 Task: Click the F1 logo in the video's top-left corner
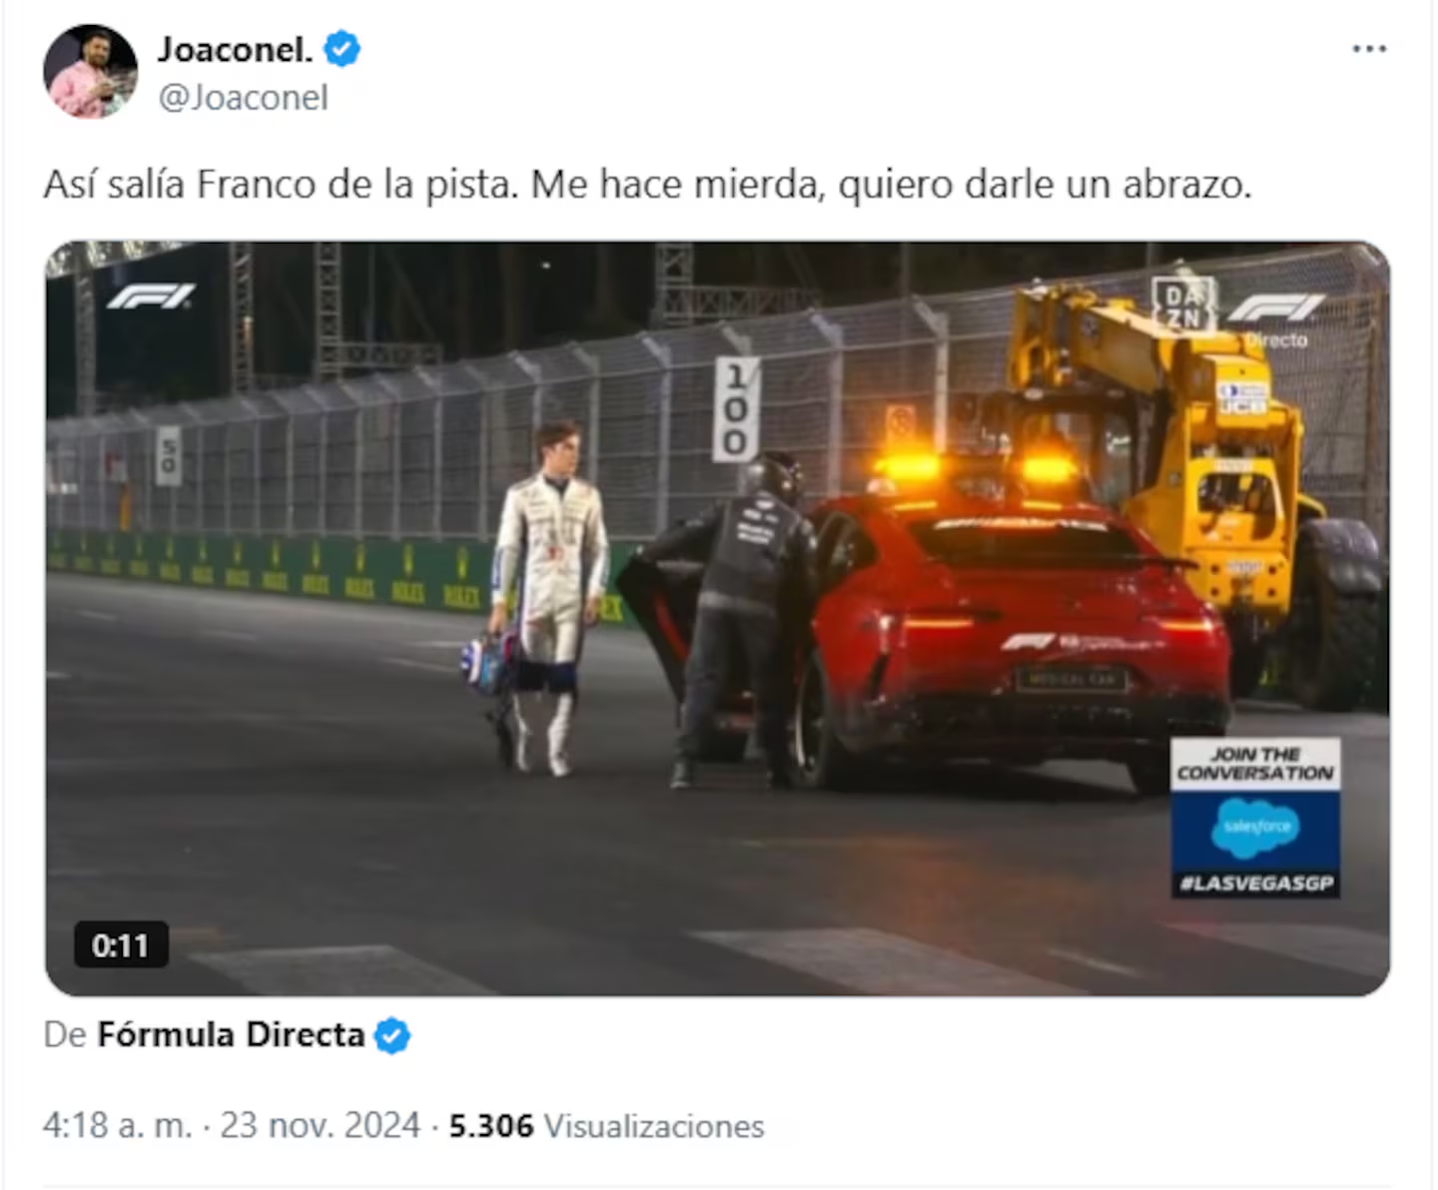point(152,297)
